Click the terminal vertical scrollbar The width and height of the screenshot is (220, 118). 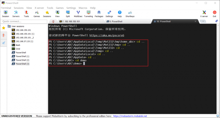pyautogui.click(x=218, y=69)
